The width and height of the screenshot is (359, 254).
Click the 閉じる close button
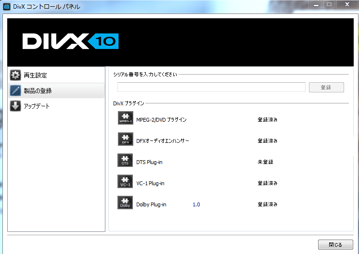[335, 245]
